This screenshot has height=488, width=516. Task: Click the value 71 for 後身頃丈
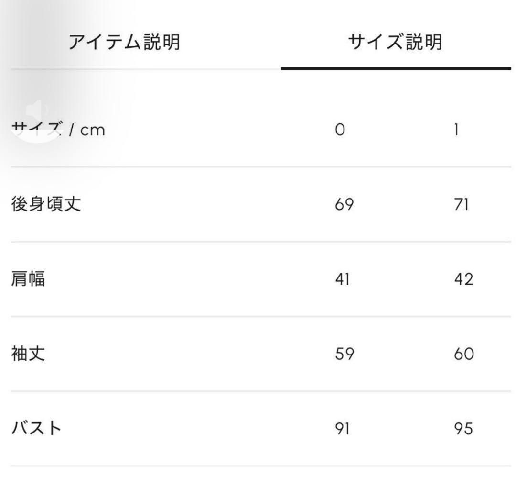(460, 203)
